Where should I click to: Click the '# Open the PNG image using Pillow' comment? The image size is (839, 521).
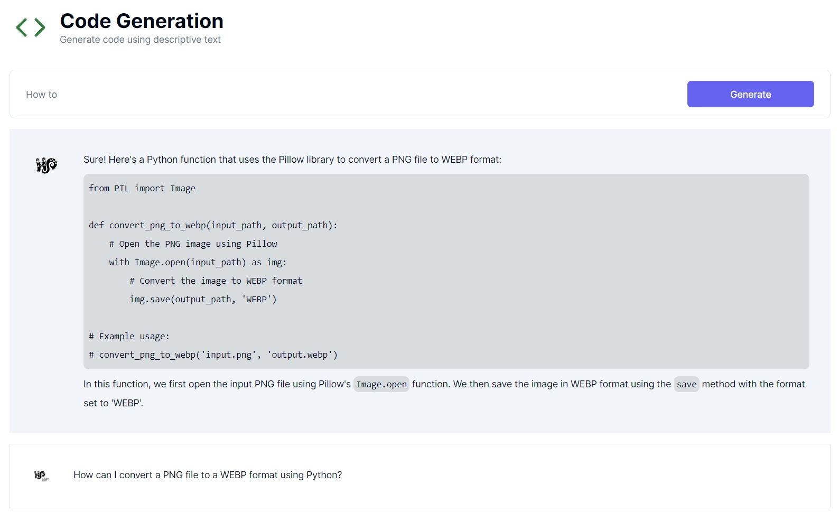[193, 244]
